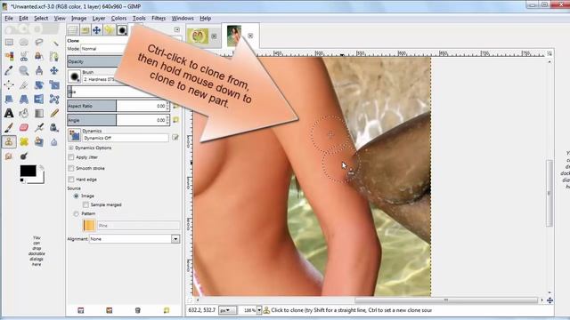The height and width of the screenshot is (320, 570).
Task: Enable the Hard edge checkbox
Action: coord(71,180)
